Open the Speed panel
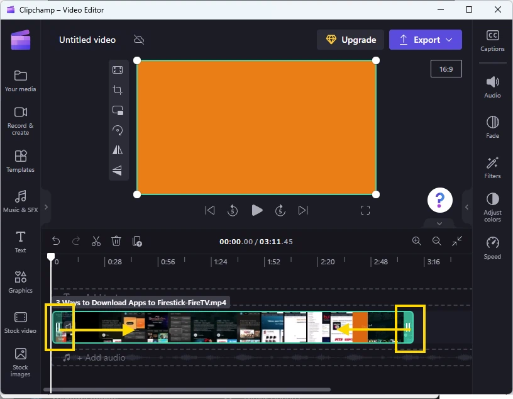The width and height of the screenshot is (513, 399). click(x=492, y=249)
